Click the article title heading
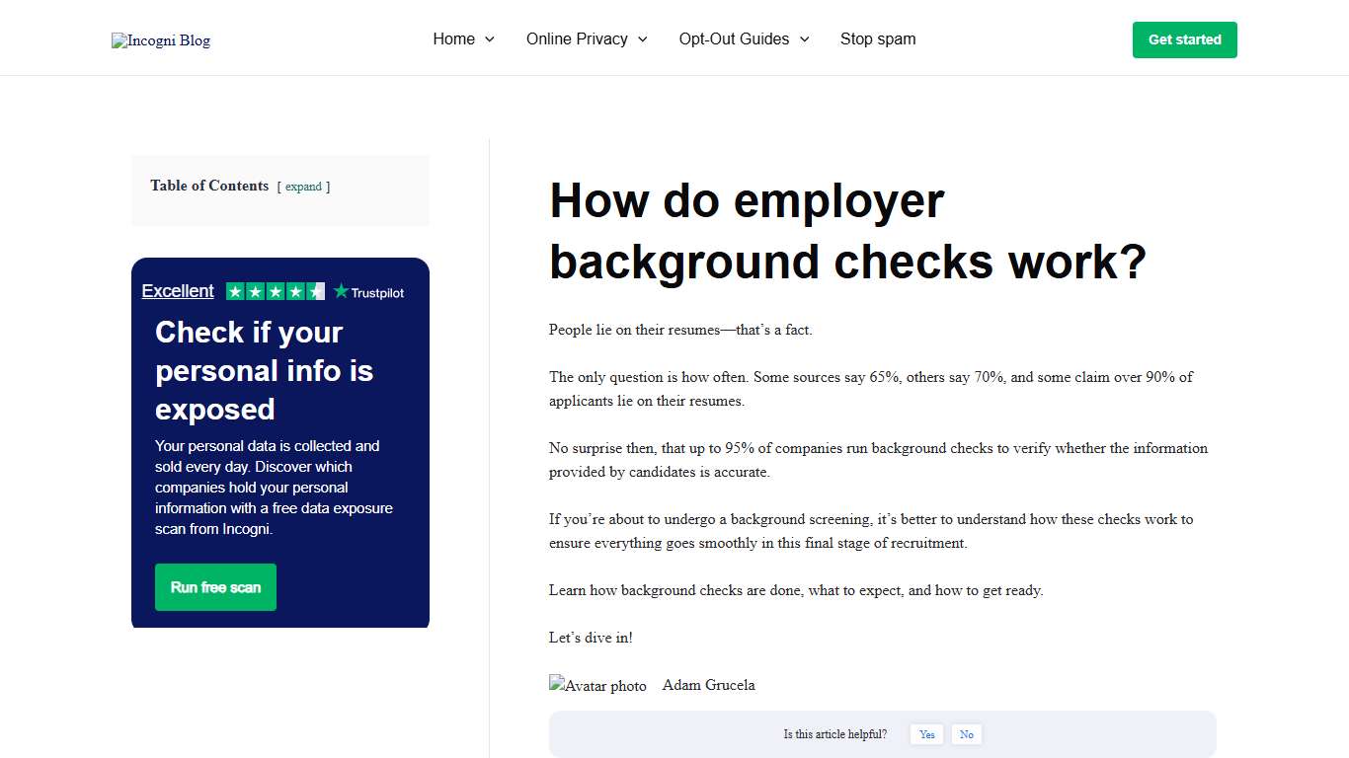This screenshot has width=1349, height=758. click(846, 231)
